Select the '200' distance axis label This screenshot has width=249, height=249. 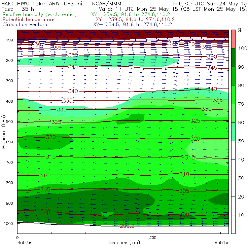(x=153, y=238)
